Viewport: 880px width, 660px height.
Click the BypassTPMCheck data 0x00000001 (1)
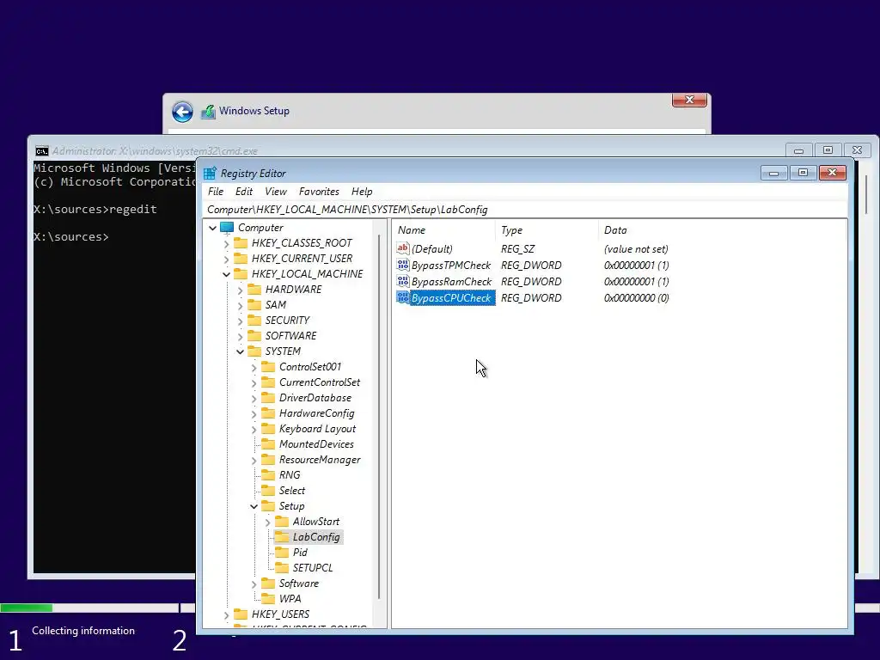tap(637, 265)
